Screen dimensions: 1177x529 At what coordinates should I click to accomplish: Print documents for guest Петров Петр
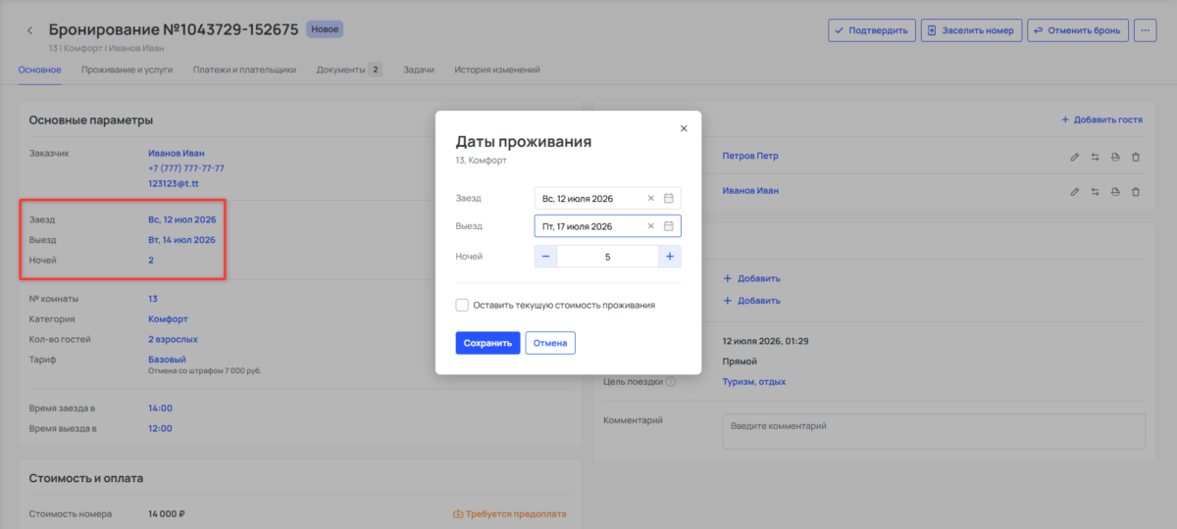tap(1115, 157)
